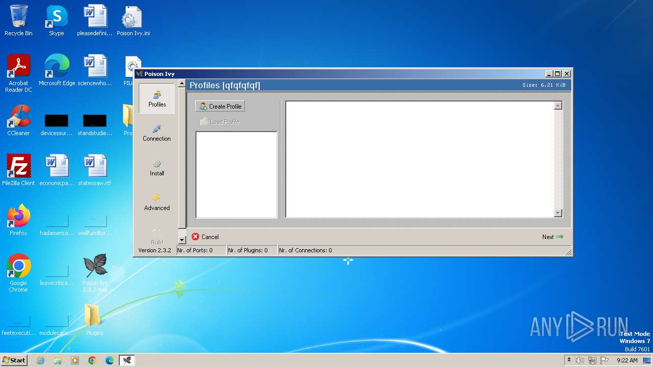This screenshot has width=653, height=367.
Task: Click the sidebar scroll up arrow
Action: (x=182, y=83)
